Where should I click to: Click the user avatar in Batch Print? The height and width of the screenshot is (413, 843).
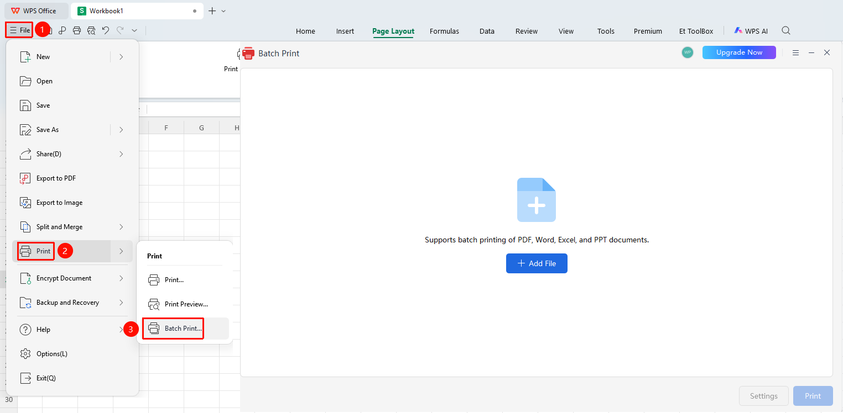point(688,52)
